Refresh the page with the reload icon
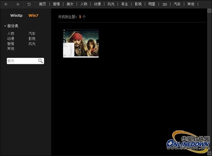This screenshot has height=156, width=212. pos(29,4)
